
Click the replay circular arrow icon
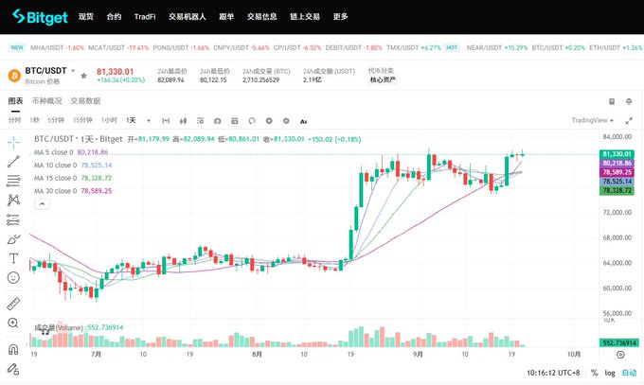tap(252, 121)
